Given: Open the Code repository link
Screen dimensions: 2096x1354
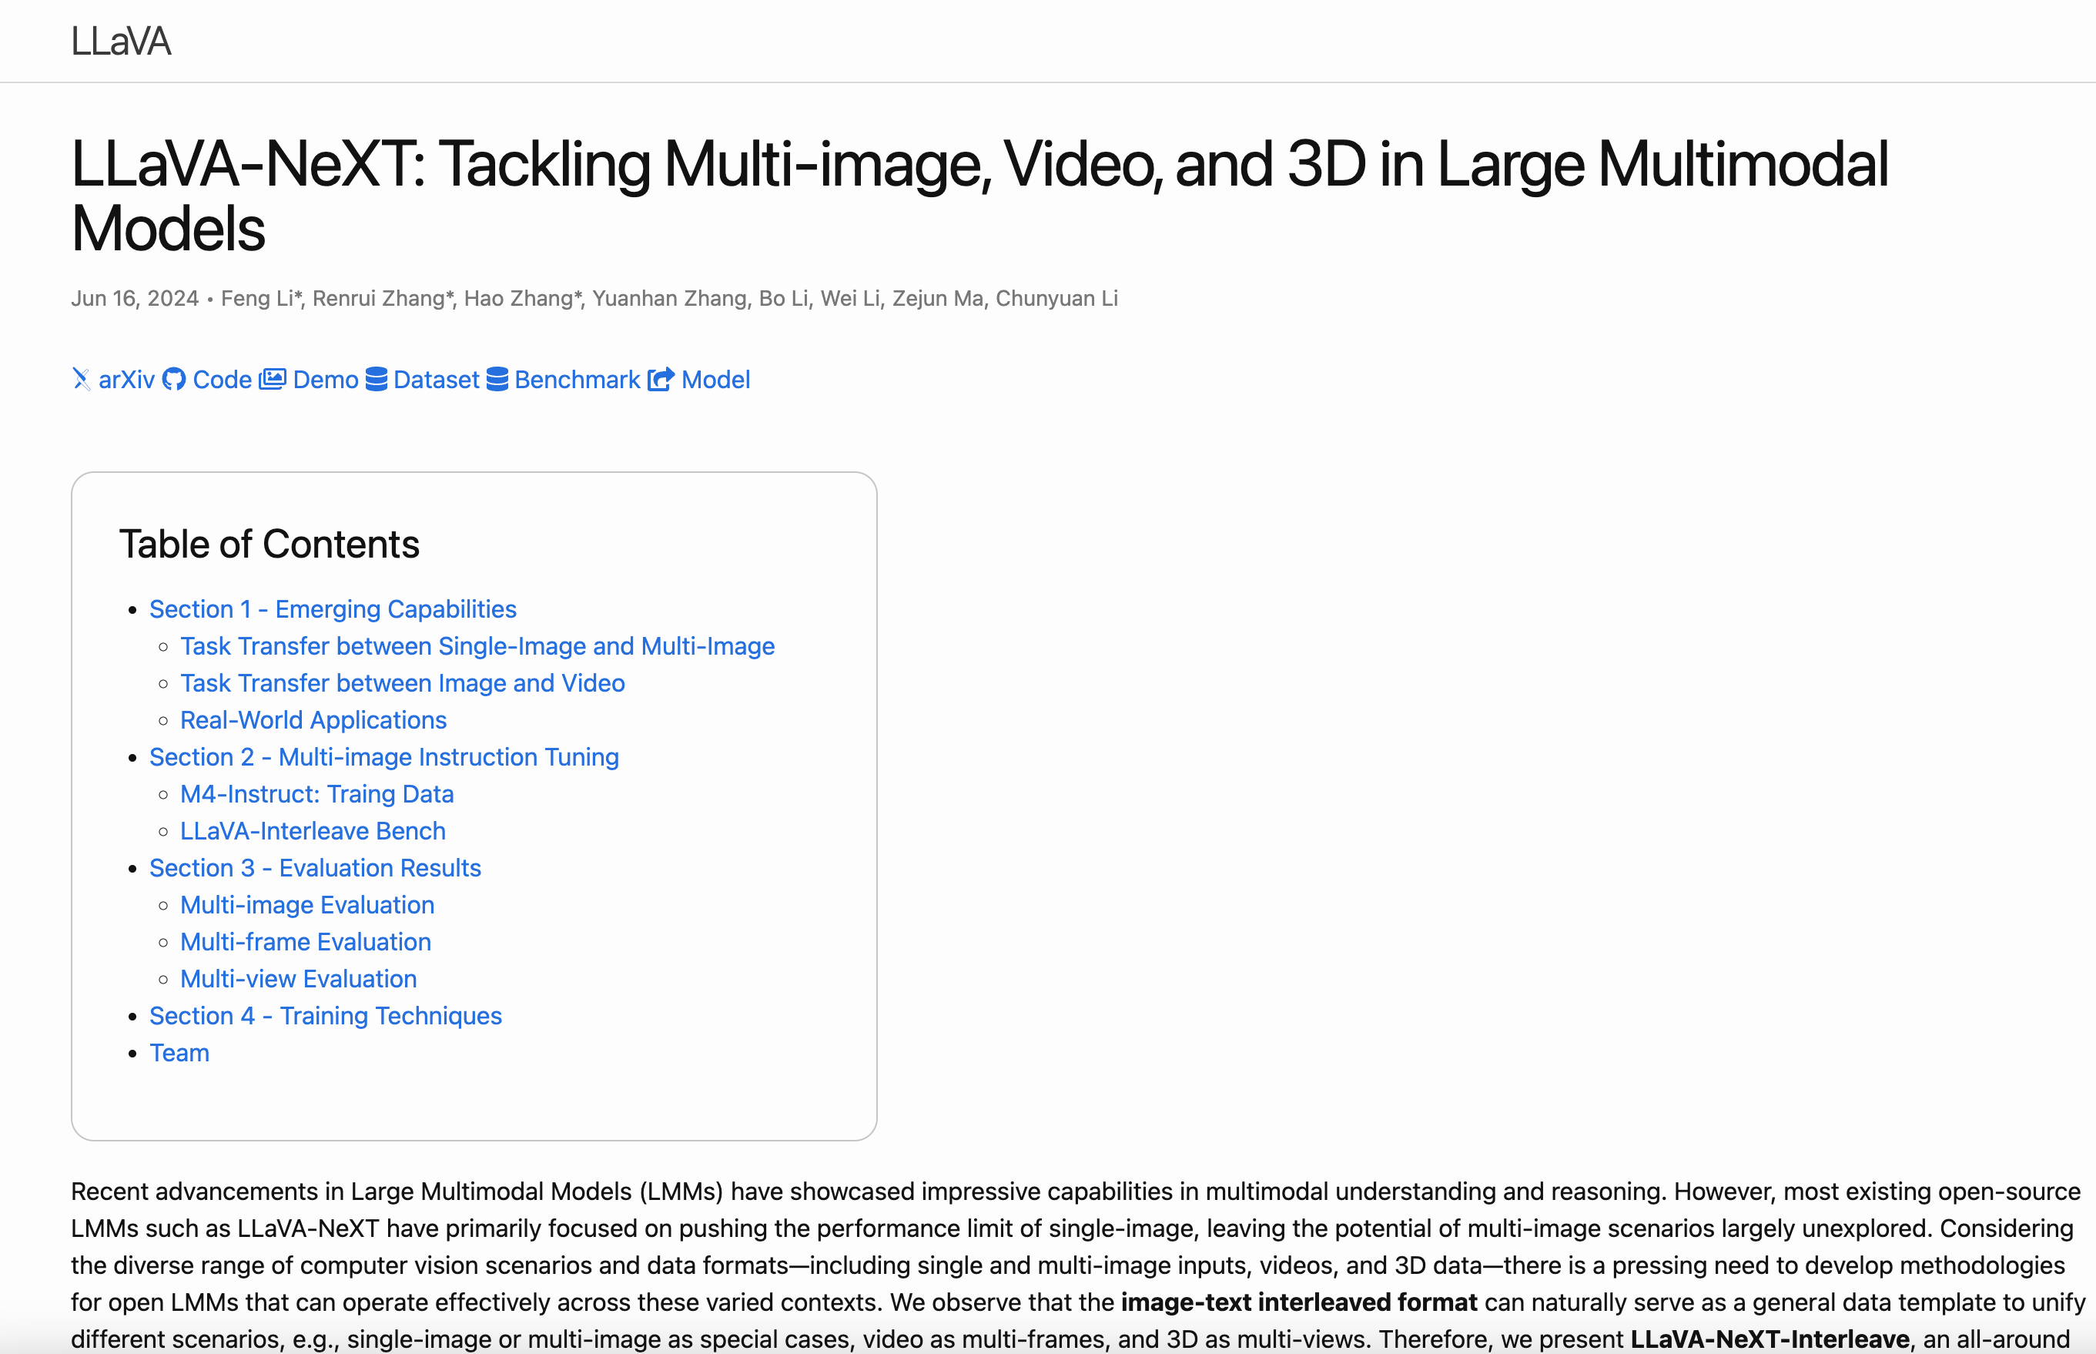Looking at the screenshot, I should pos(223,379).
